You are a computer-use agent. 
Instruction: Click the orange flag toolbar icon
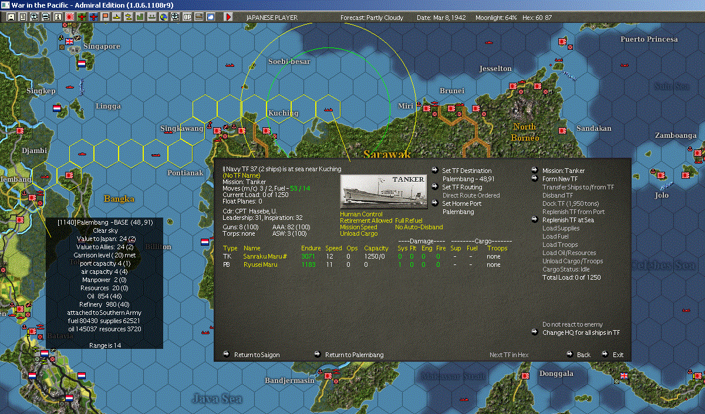[106, 17]
